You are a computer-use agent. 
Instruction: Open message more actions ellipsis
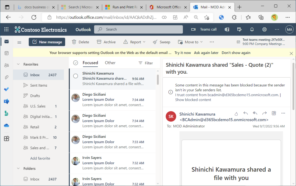[283, 113]
